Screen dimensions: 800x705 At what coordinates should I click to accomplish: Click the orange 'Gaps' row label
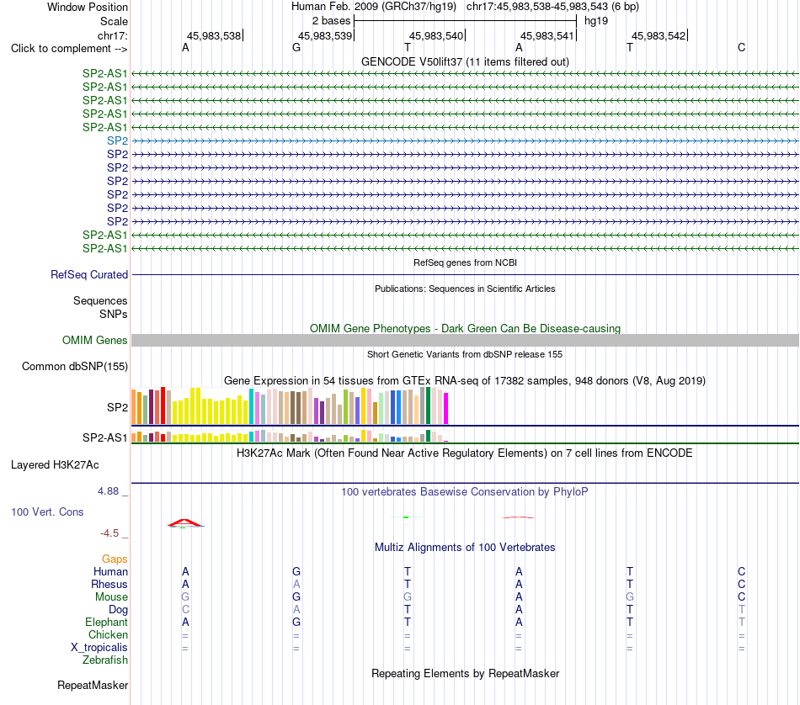click(x=115, y=559)
